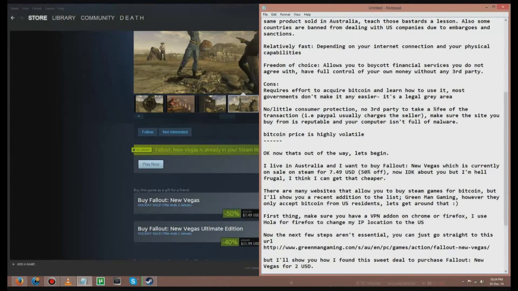
Task: Select the highlighted fourth screenshot thumbnail
Action: 243,104
